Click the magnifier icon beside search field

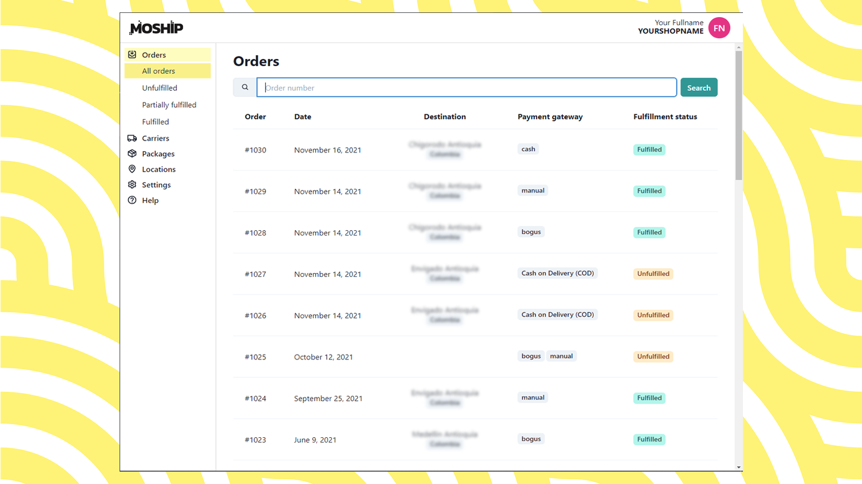coord(245,87)
